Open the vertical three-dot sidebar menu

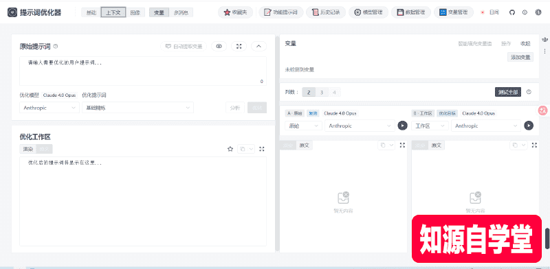click(x=544, y=51)
